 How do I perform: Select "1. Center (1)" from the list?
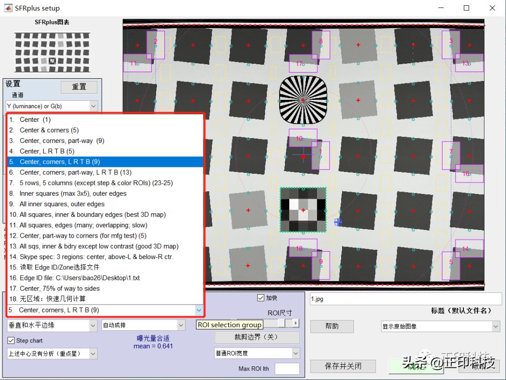tap(105, 119)
